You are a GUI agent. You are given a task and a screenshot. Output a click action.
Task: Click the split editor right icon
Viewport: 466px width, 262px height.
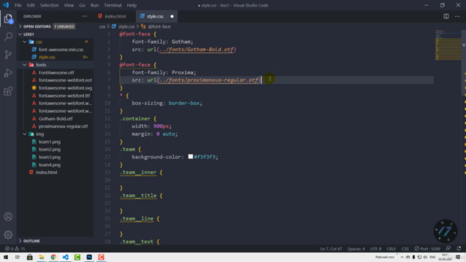[446, 16]
